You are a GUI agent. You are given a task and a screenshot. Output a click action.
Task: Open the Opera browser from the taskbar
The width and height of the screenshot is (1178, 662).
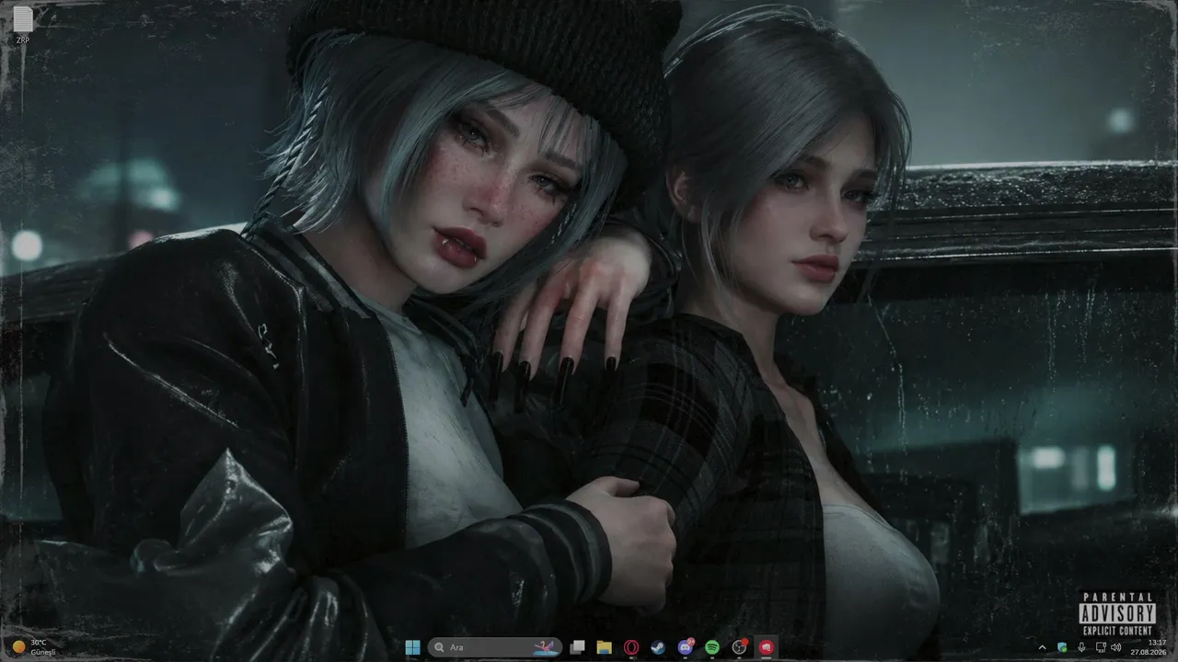(631, 647)
